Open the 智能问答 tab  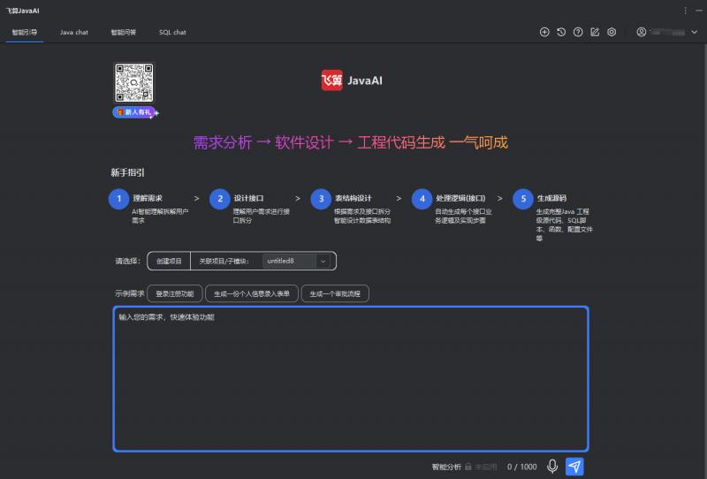point(124,32)
